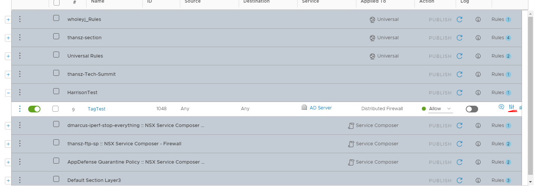The width and height of the screenshot is (534, 186).
Task: Click Rules count badge for thansz-section
Action: point(508,38)
